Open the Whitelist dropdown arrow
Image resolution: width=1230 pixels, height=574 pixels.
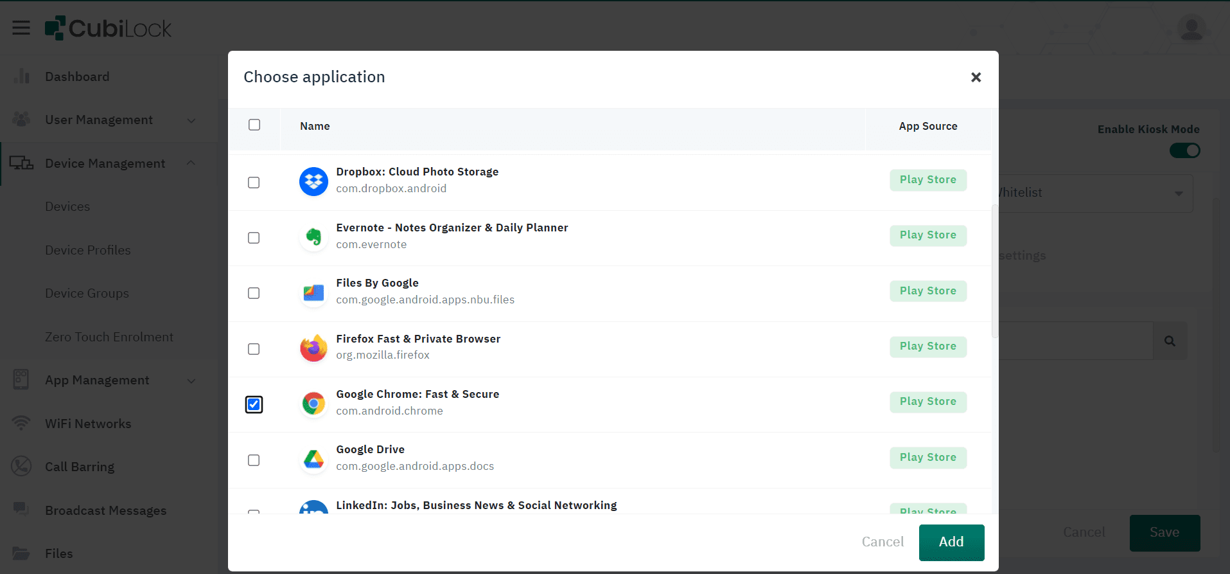(x=1179, y=193)
